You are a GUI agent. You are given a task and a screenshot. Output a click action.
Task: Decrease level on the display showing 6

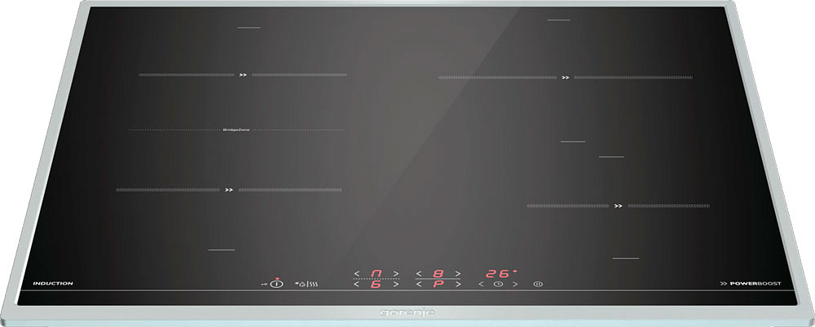(x=357, y=285)
